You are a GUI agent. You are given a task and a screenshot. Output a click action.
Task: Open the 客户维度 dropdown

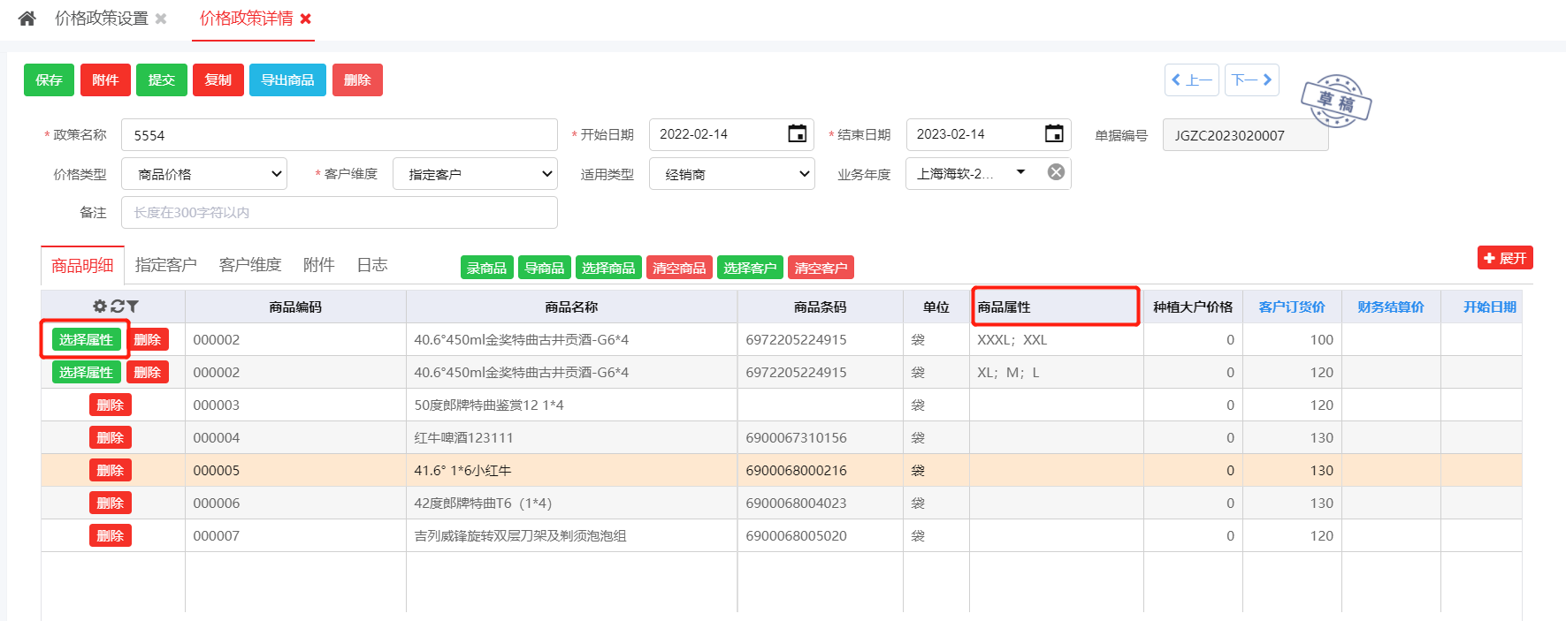coord(475,174)
